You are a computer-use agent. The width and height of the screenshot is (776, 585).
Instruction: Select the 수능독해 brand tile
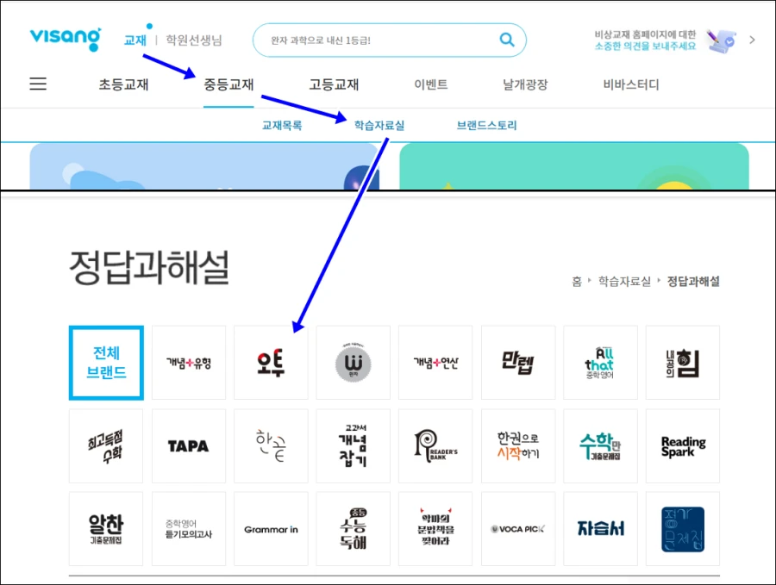tap(354, 529)
